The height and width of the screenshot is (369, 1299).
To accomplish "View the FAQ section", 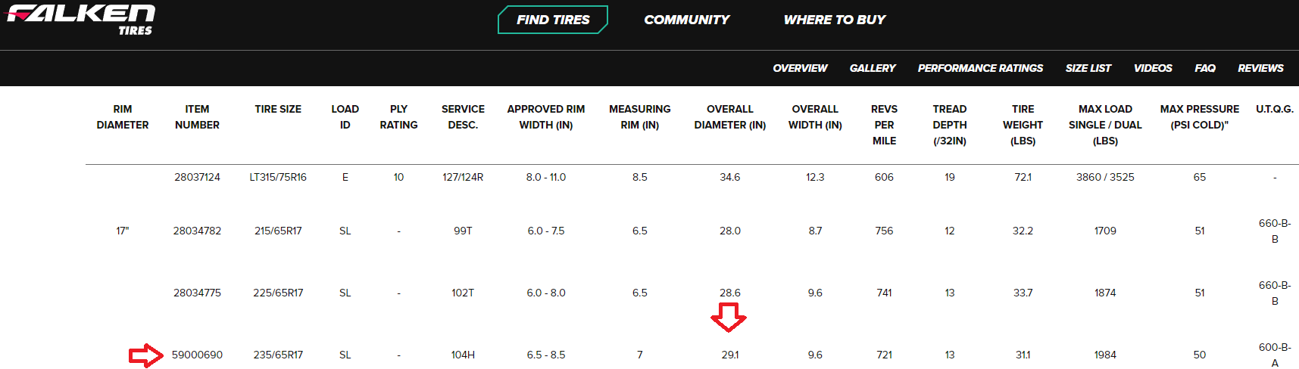I will tap(1204, 68).
